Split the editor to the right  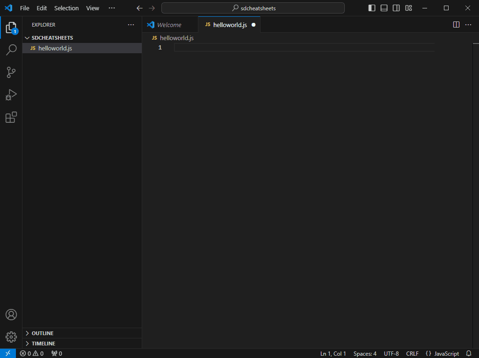coord(456,25)
